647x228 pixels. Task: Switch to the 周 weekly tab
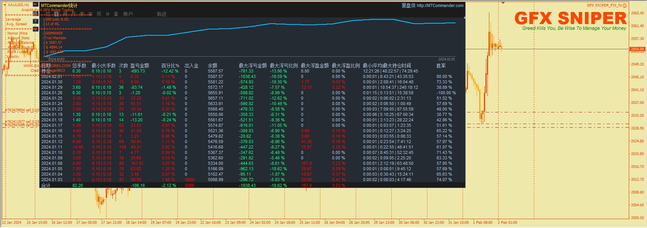[65, 14]
